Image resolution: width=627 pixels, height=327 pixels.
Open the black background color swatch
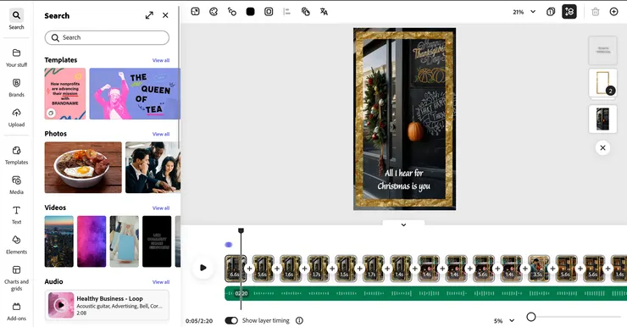pos(250,12)
